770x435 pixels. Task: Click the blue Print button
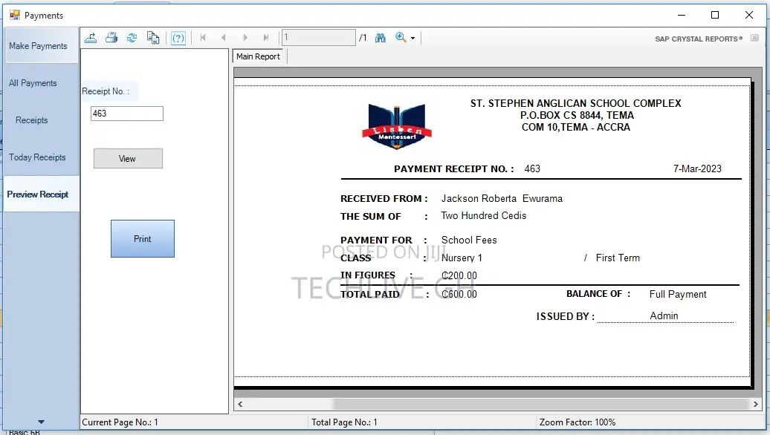(143, 239)
